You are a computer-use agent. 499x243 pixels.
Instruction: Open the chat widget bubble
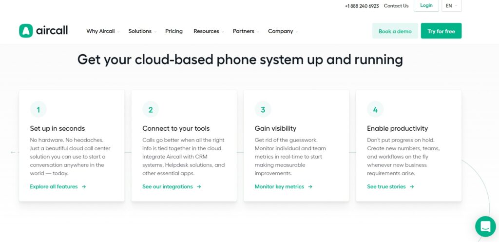tap(485, 226)
